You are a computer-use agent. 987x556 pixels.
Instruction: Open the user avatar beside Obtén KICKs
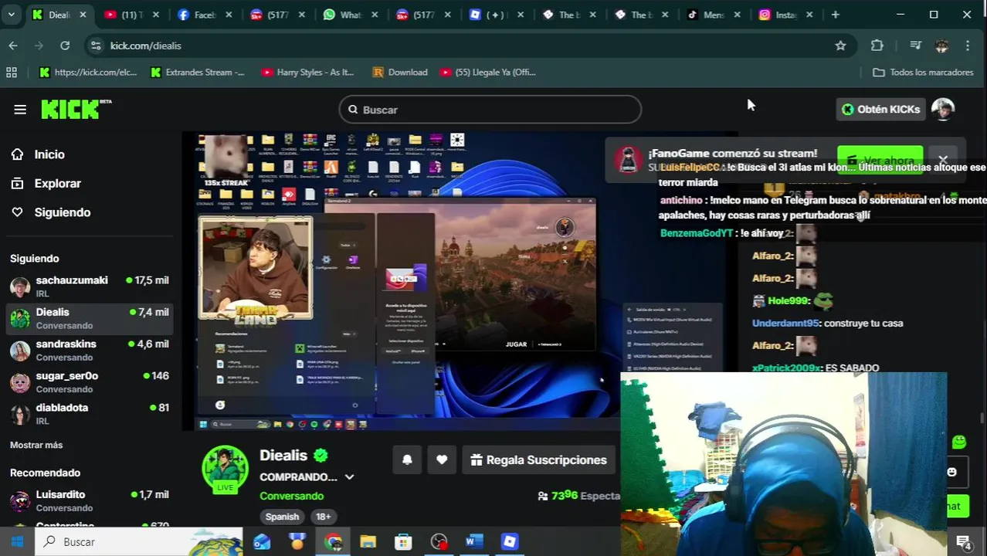942,109
